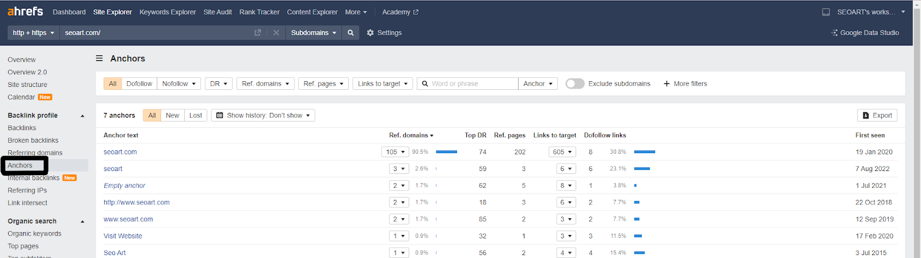Viewport: 921px width, 258px height.
Task: Open Show history dropdown
Action: click(263, 115)
